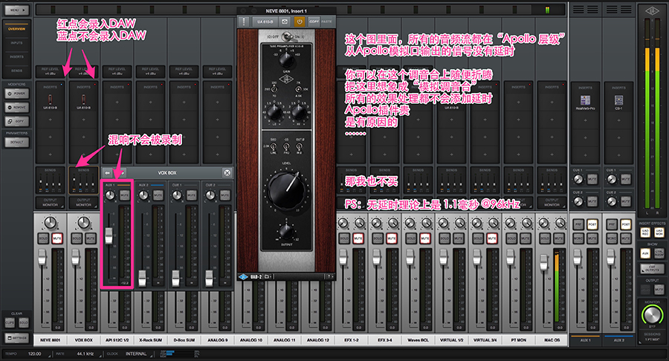Open the SETTINGS window
Screen dimensions: 669x361
pos(16,338)
